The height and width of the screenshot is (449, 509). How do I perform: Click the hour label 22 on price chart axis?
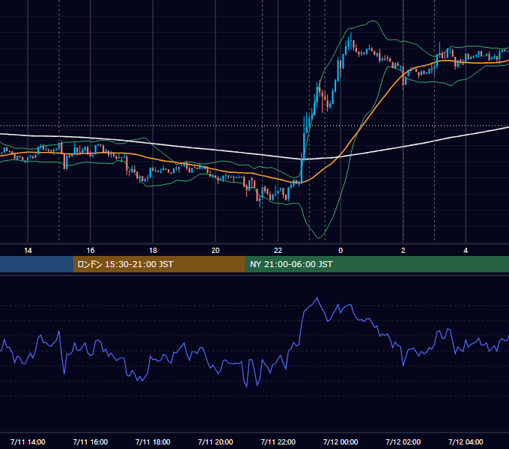tap(278, 251)
